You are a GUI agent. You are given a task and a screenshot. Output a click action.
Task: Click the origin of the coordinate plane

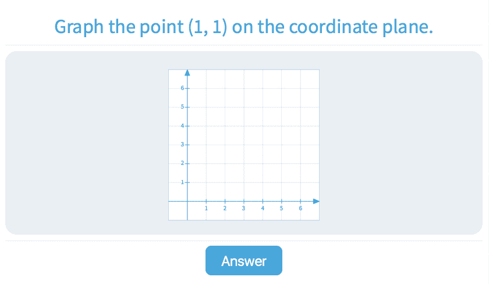(x=187, y=202)
